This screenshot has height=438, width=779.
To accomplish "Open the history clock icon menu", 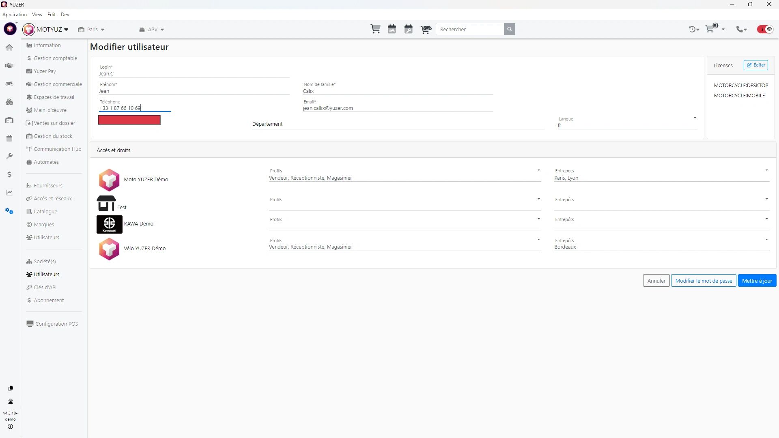I will pos(693,29).
